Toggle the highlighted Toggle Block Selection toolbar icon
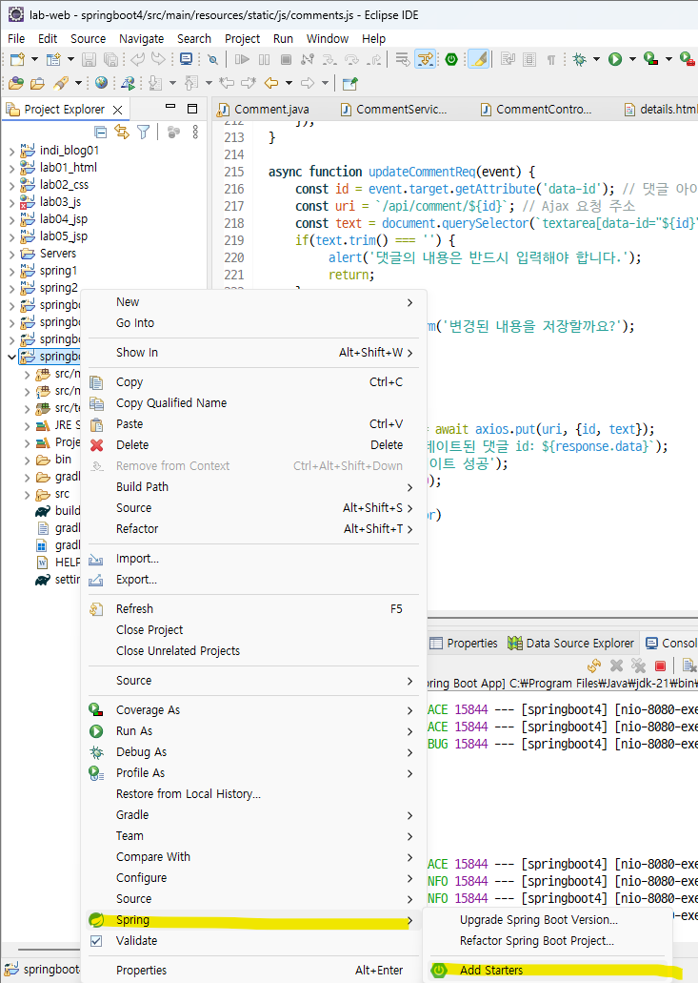 425,59
